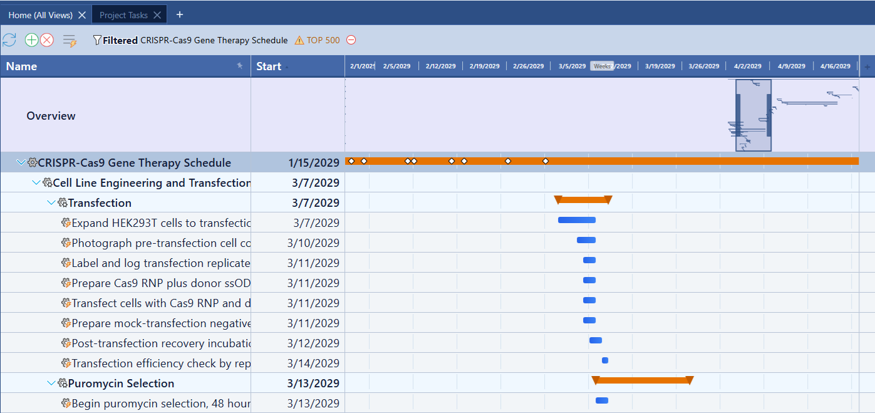Click the 3/19/2029 timeline date label
Screen dimensions: 875x413
660,66
